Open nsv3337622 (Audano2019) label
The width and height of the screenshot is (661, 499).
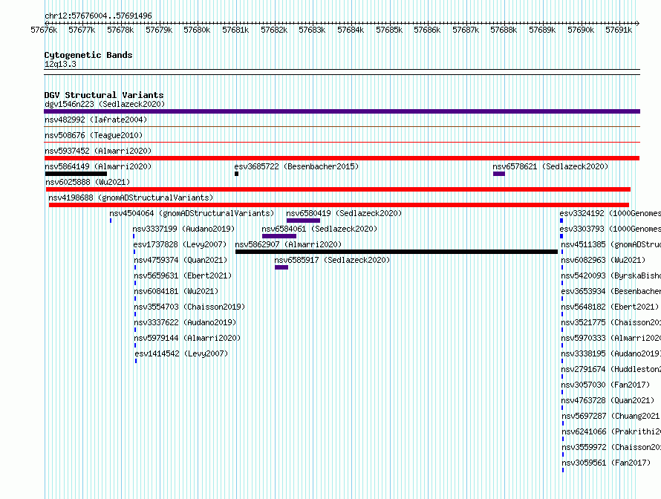coord(185,322)
